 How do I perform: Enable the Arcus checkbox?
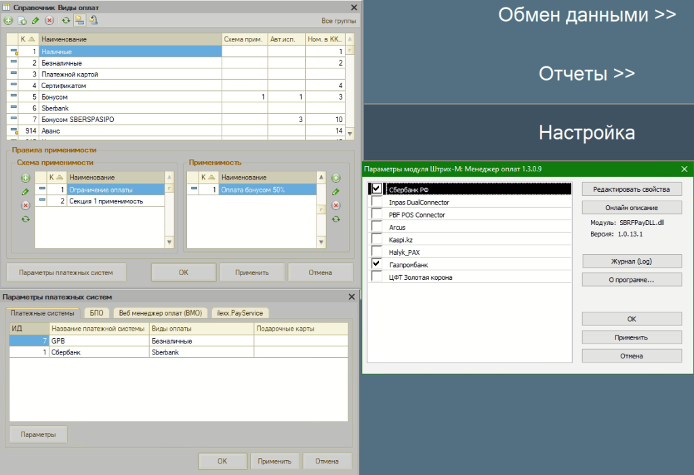click(377, 226)
